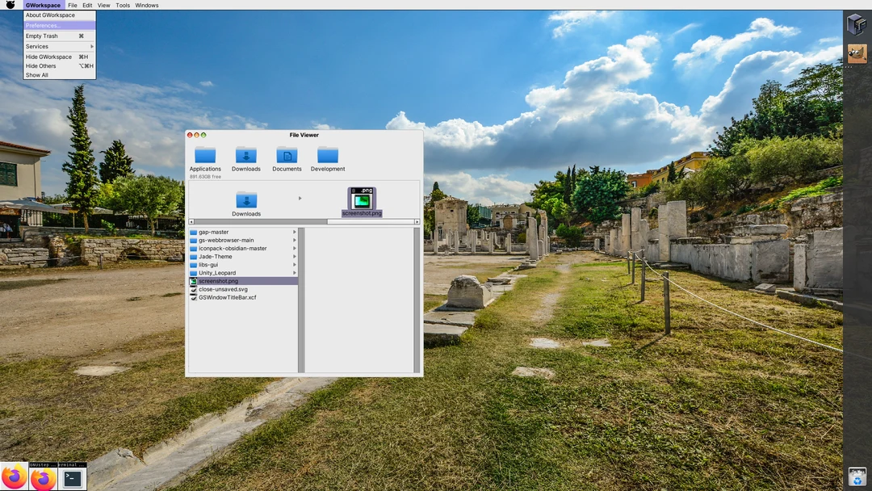Screen dimensions: 872x491
Task: Open the File menu
Action: click(73, 5)
